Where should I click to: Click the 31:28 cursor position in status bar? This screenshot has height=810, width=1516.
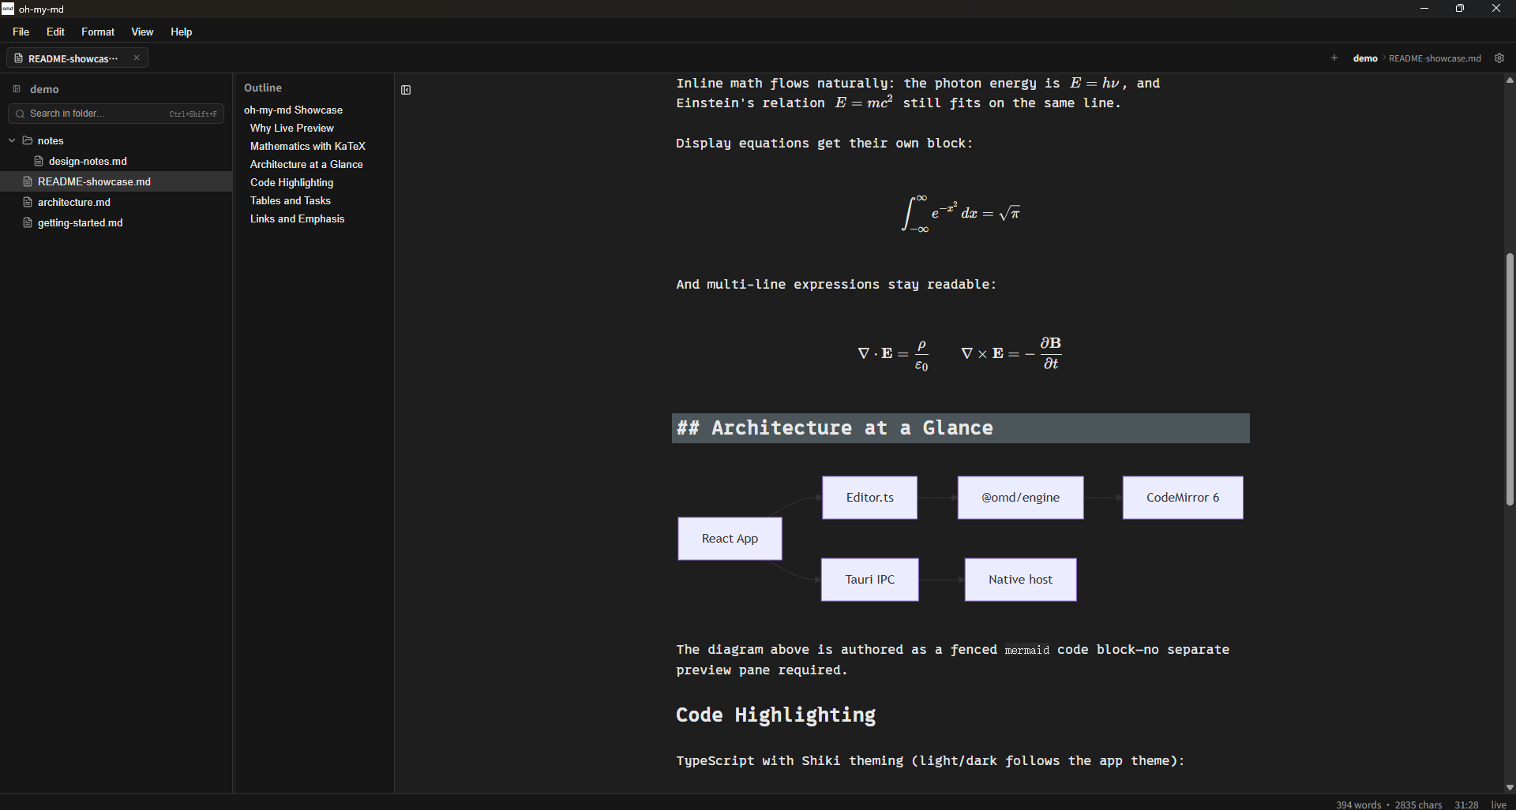point(1466,804)
